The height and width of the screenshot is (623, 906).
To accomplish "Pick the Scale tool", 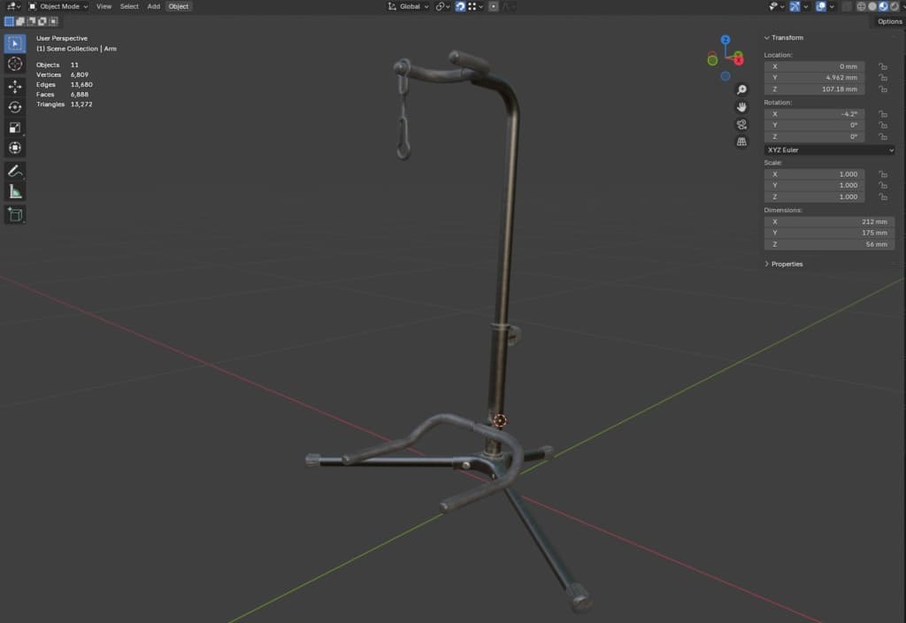I will (x=15, y=127).
